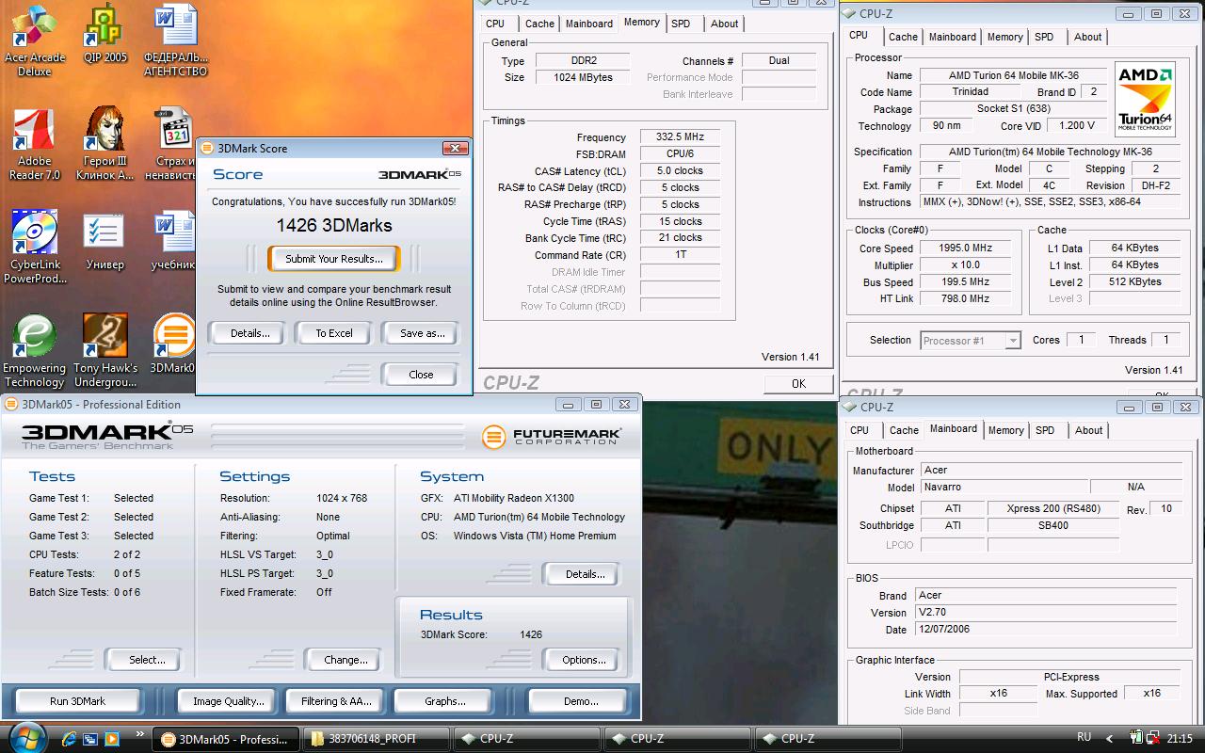Open SPD tab in CPU-Z Memory window

coord(681,24)
